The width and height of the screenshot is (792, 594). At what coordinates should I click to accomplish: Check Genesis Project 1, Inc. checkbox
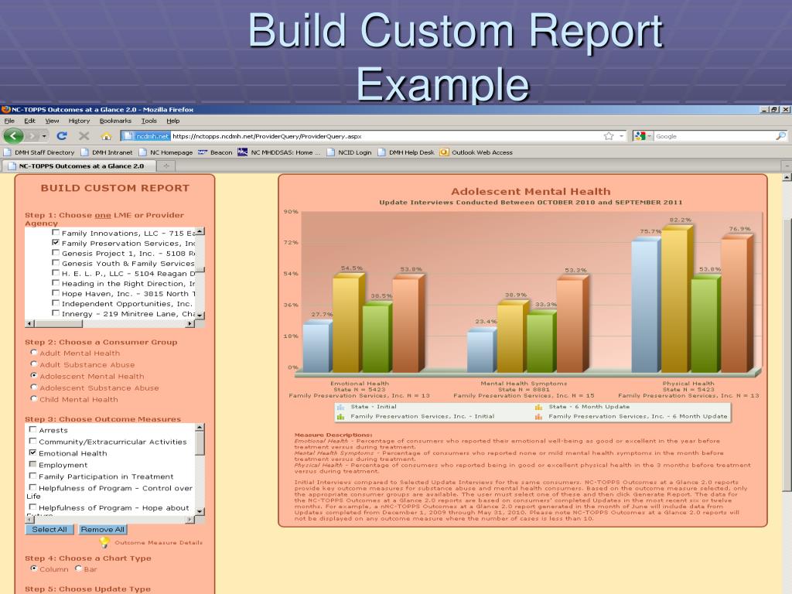click(56, 253)
